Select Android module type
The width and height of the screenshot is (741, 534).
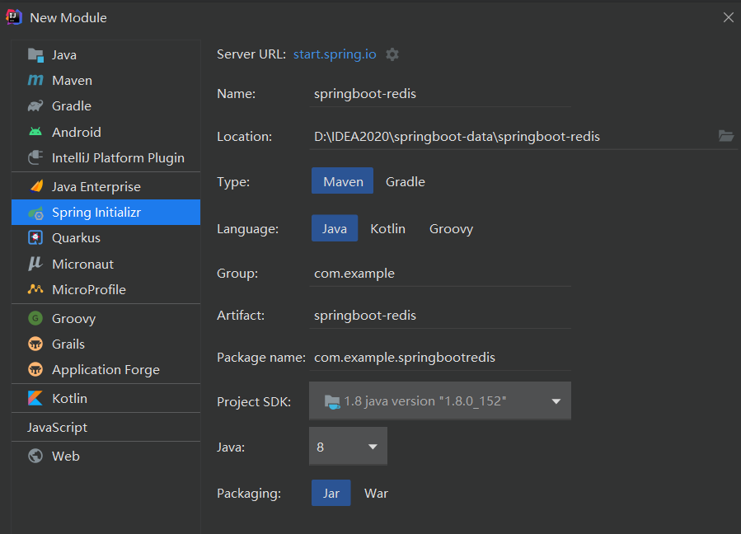[x=106, y=132]
